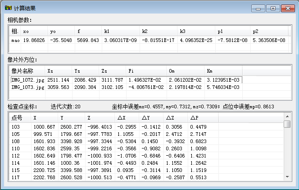Click the Zs column header
This screenshot has height=190, width=299.
pyautogui.click(x=113, y=71)
